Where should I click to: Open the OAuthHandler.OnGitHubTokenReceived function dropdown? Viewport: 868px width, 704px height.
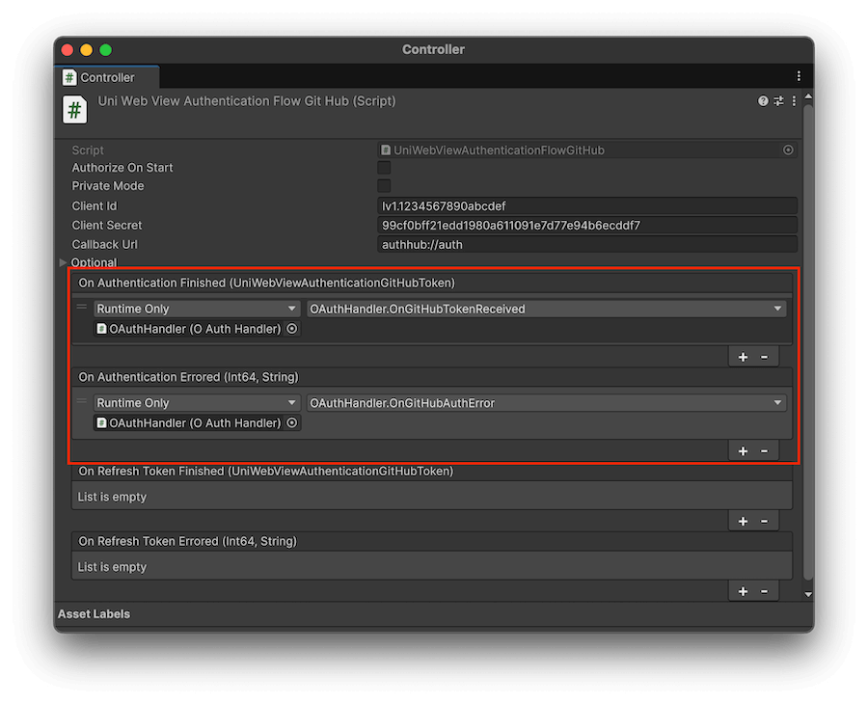point(546,309)
